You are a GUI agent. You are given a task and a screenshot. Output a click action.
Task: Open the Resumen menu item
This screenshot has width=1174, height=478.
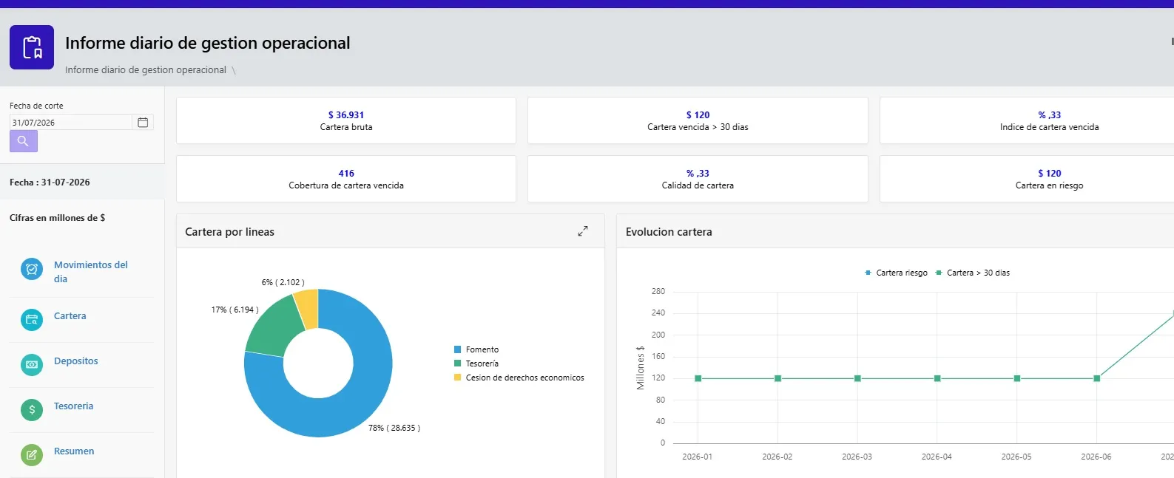pyautogui.click(x=74, y=451)
